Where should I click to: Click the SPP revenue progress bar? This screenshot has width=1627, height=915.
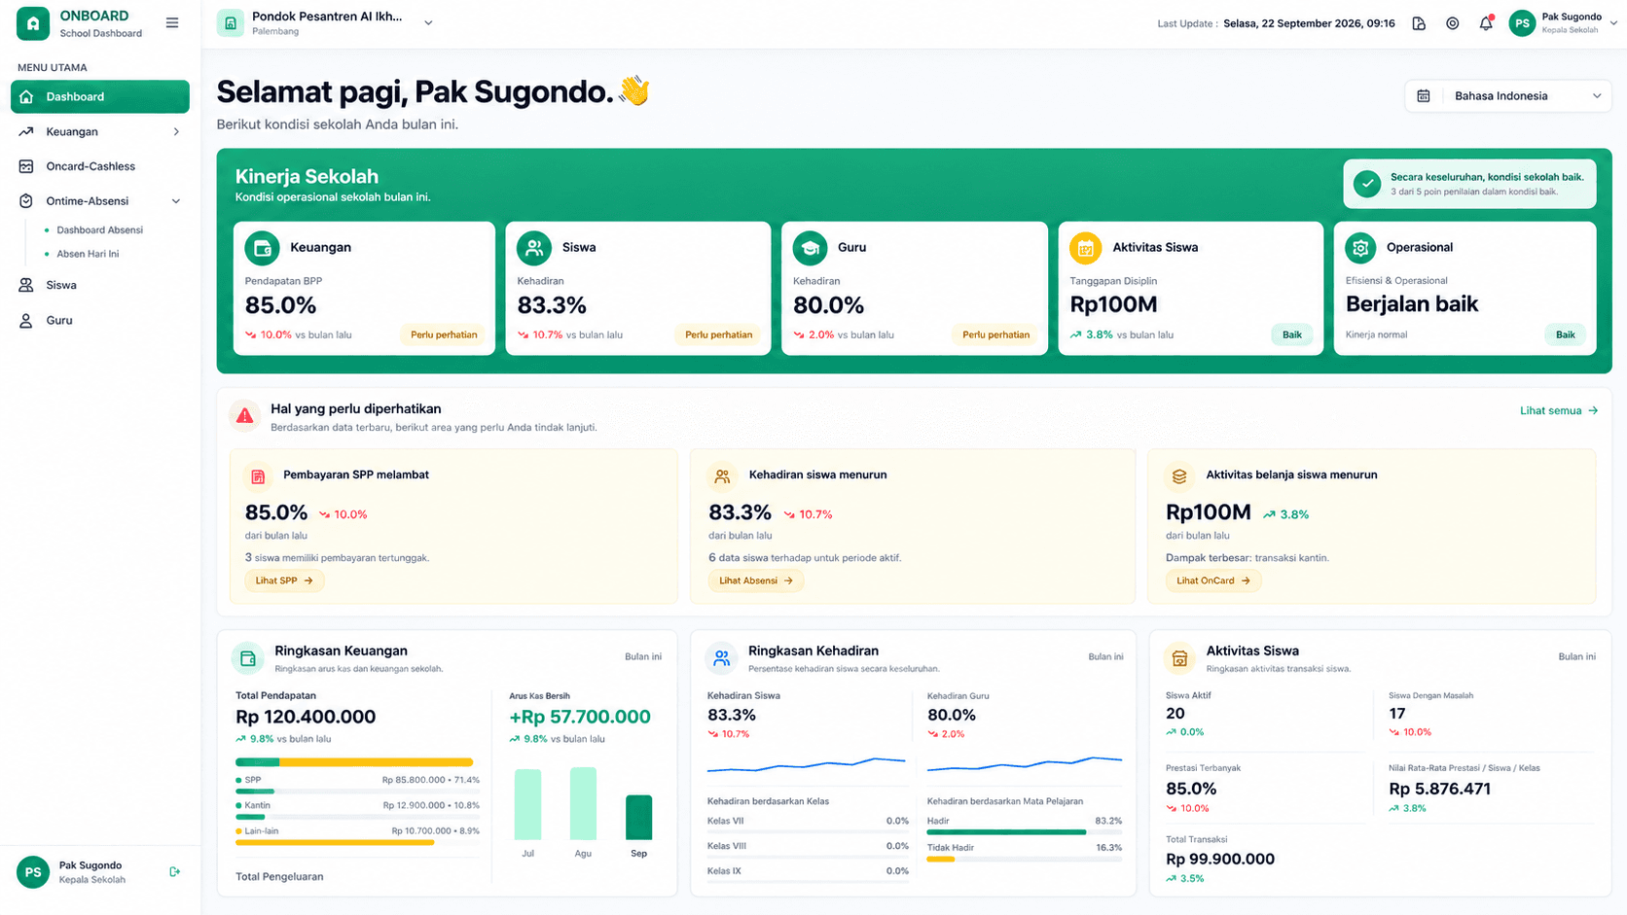(x=357, y=792)
